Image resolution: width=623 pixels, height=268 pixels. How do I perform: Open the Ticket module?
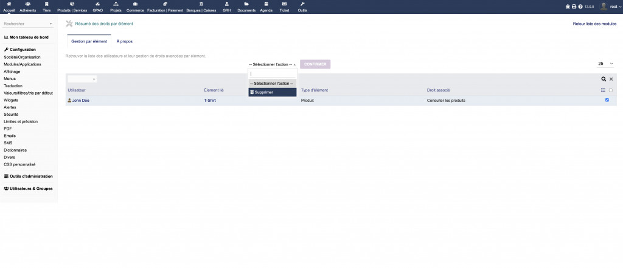[285, 7]
